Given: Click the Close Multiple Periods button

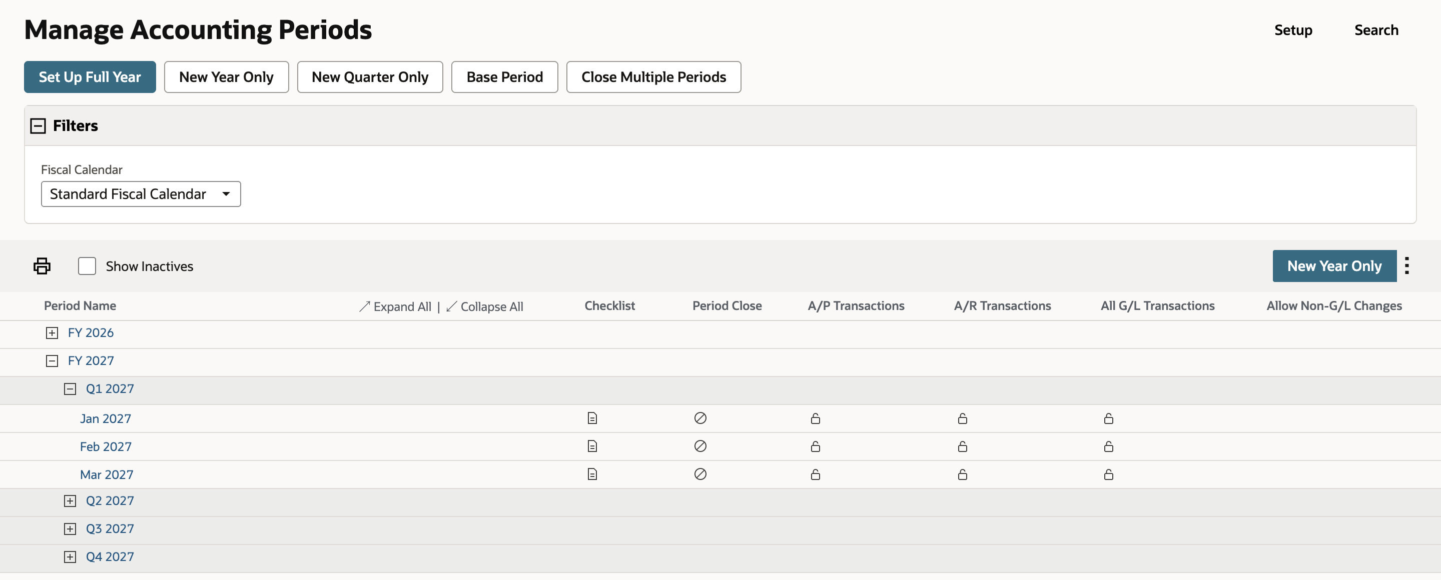Looking at the screenshot, I should (x=653, y=77).
